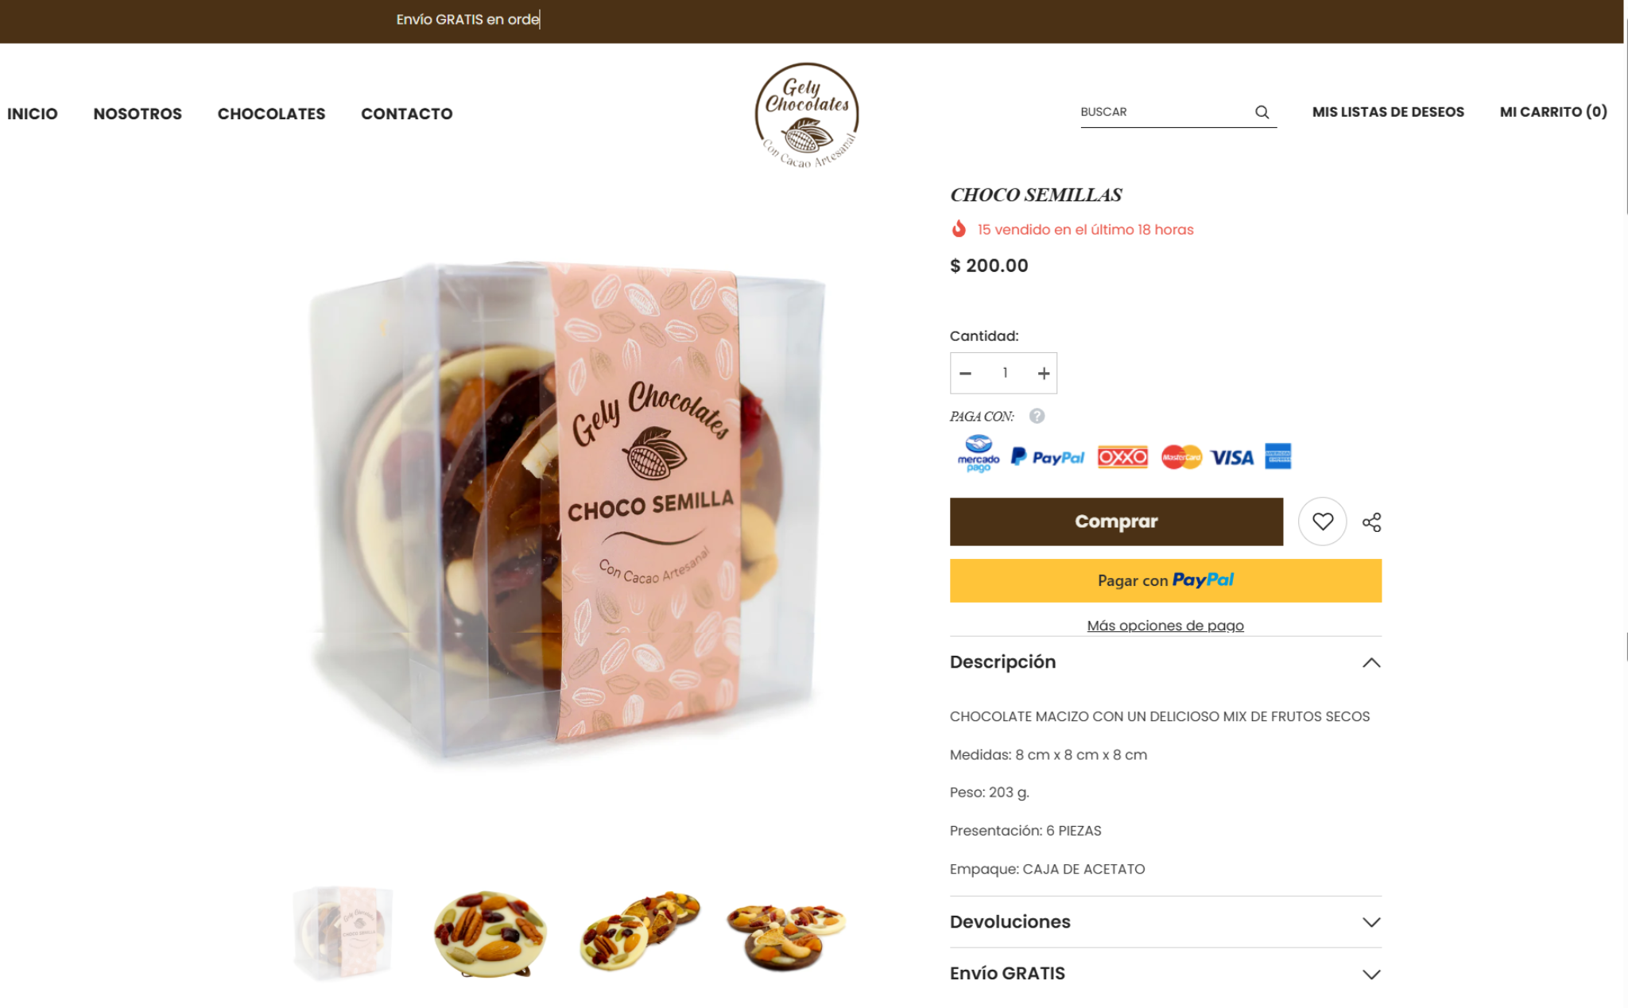Click the Mercado Pago payment icon
The height and width of the screenshot is (1008, 1628).
pyautogui.click(x=979, y=454)
